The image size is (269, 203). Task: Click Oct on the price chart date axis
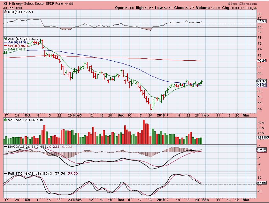tap(27, 115)
